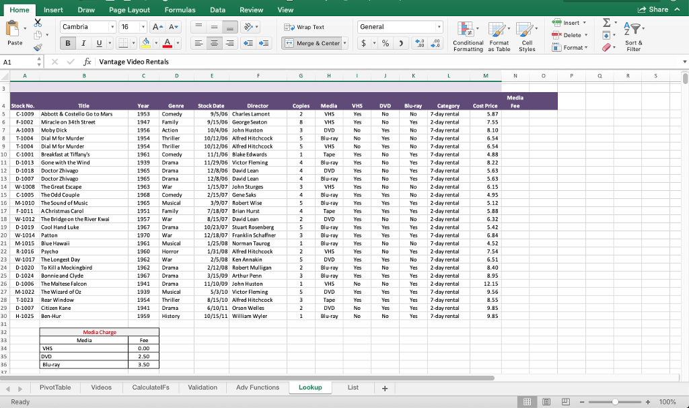Open the Page Layout ribbon tab

coord(129,9)
